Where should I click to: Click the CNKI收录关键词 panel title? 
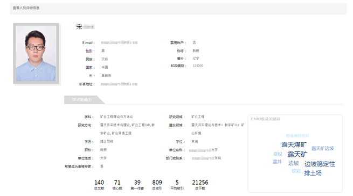[x=266, y=119]
